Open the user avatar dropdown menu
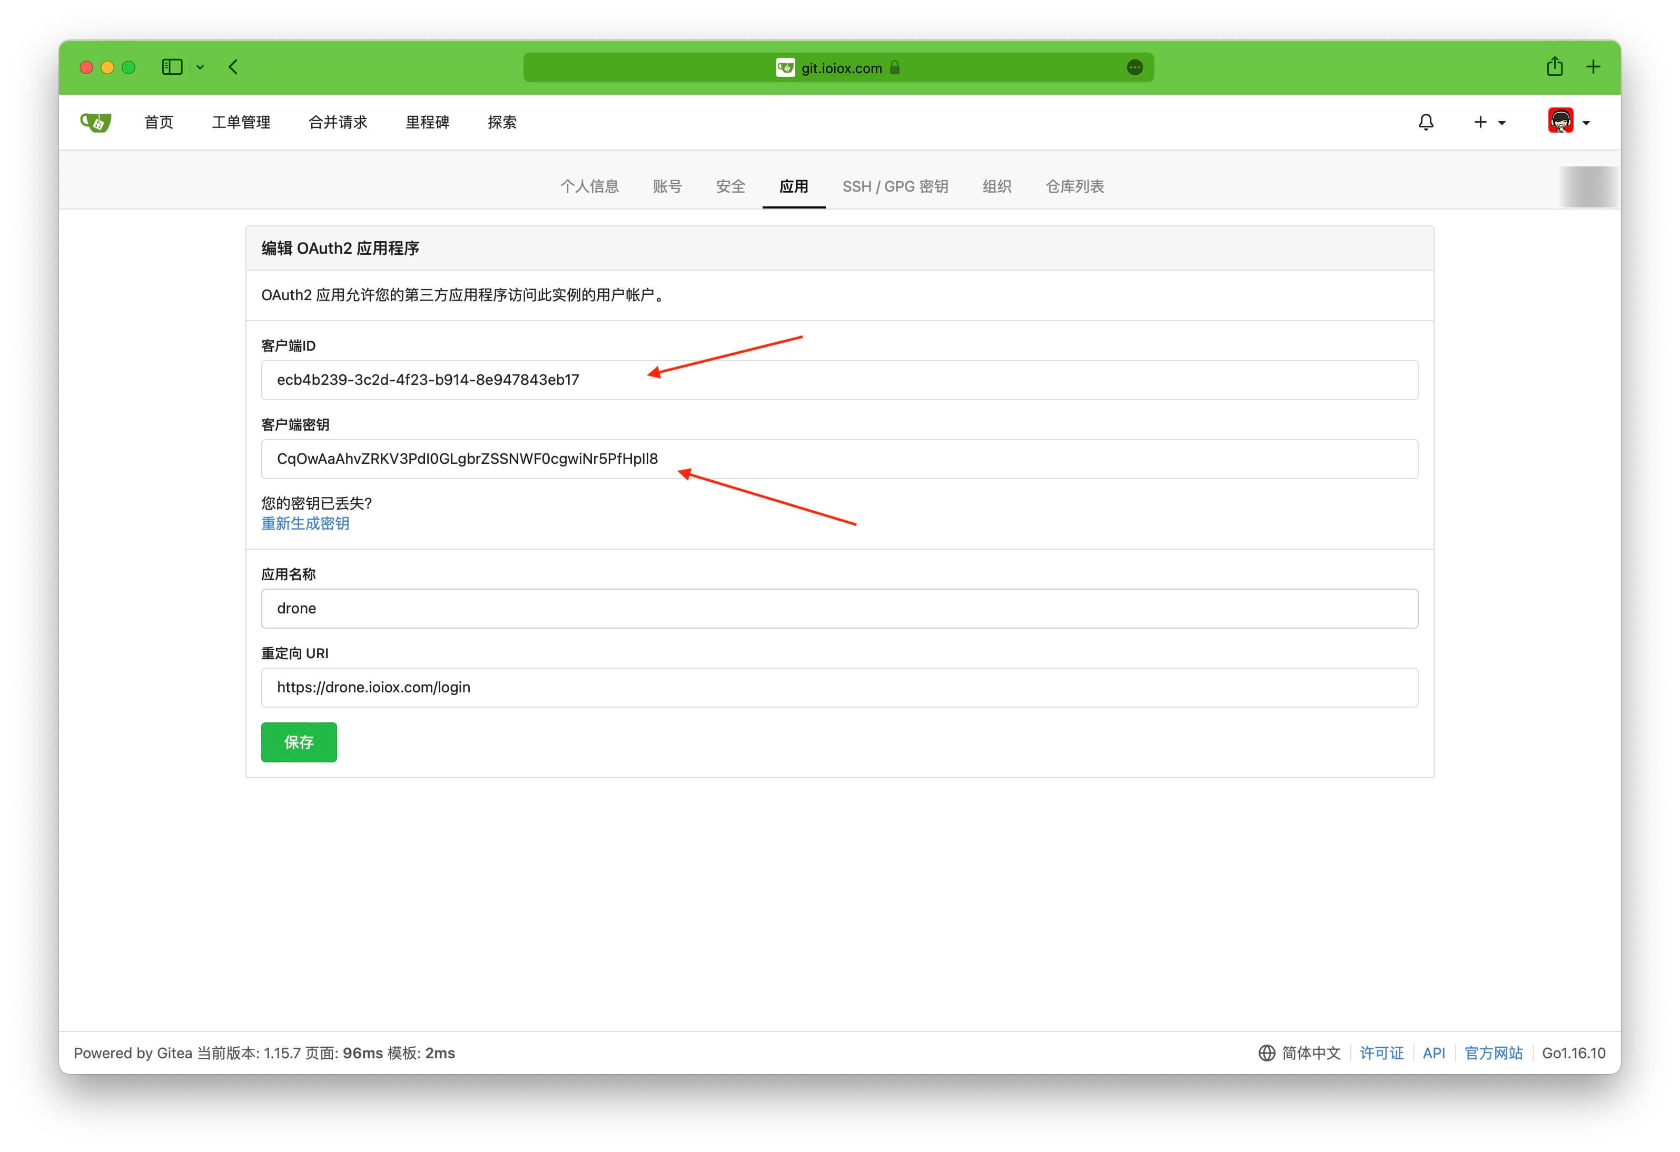This screenshot has height=1152, width=1680. point(1568,122)
